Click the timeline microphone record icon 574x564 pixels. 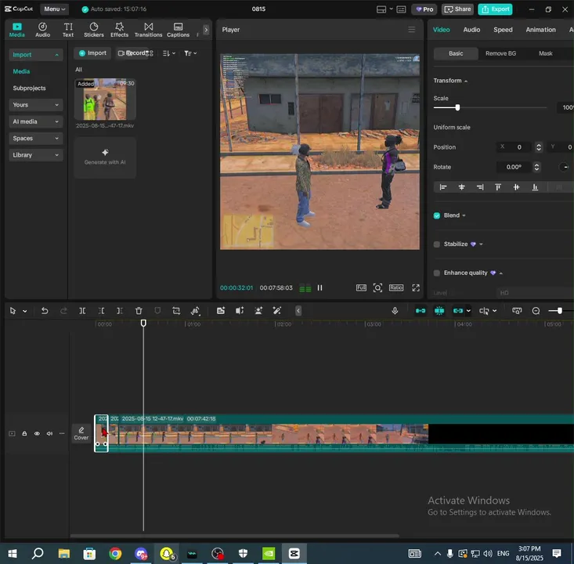tap(395, 311)
